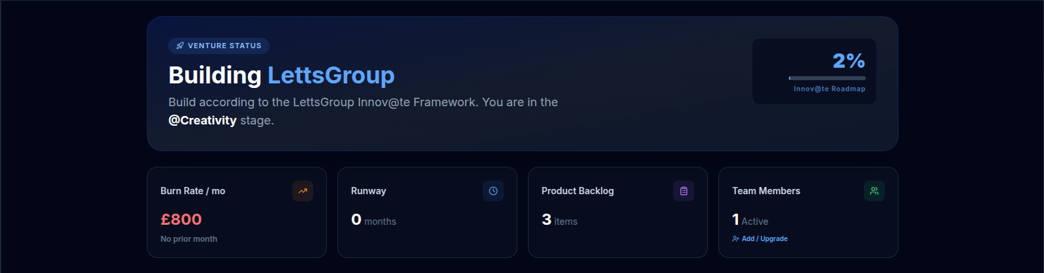Image resolution: width=1044 pixels, height=273 pixels.
Task: Click the add-user icon beside Add / Upgrade
Action: (735, 239)
